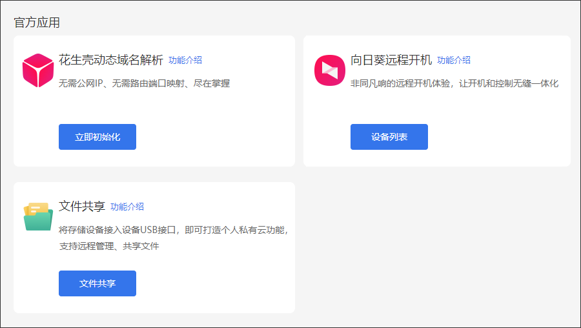Viewport: 581px width, 328px height.
Task: Click description 无需公网IP、无需路由端口映射、尽在掌握
Action: [144, 83]
